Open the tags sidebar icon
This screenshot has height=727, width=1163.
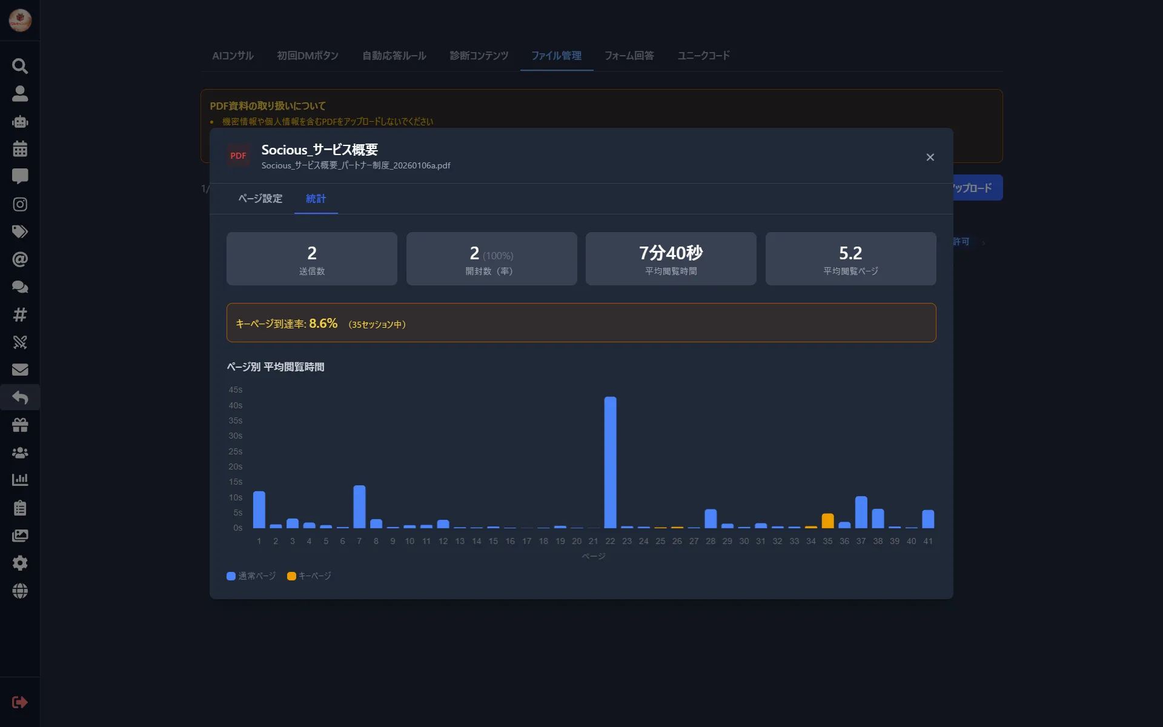20,231
